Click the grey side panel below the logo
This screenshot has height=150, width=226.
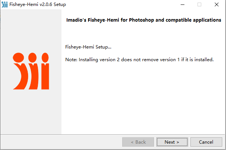[x=31, y=112]
